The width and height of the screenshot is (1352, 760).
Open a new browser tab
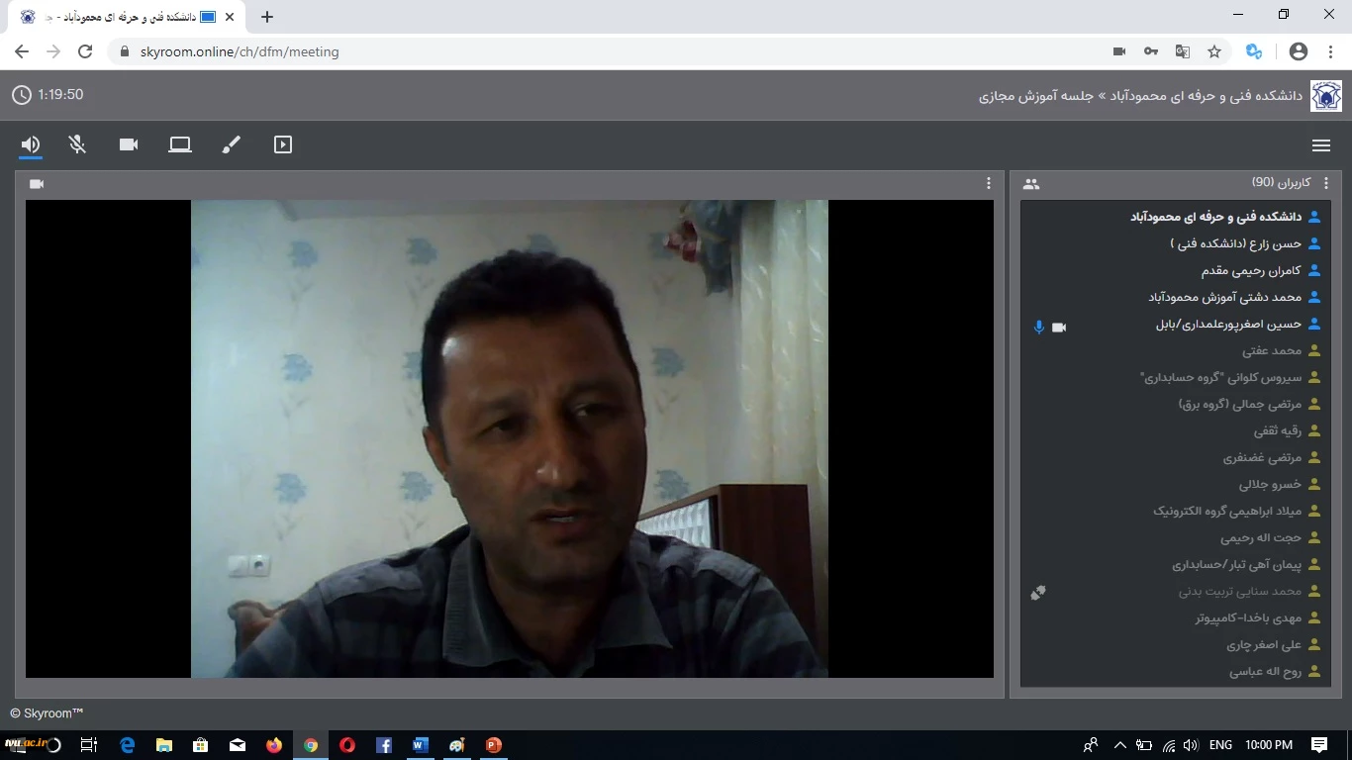267,17
